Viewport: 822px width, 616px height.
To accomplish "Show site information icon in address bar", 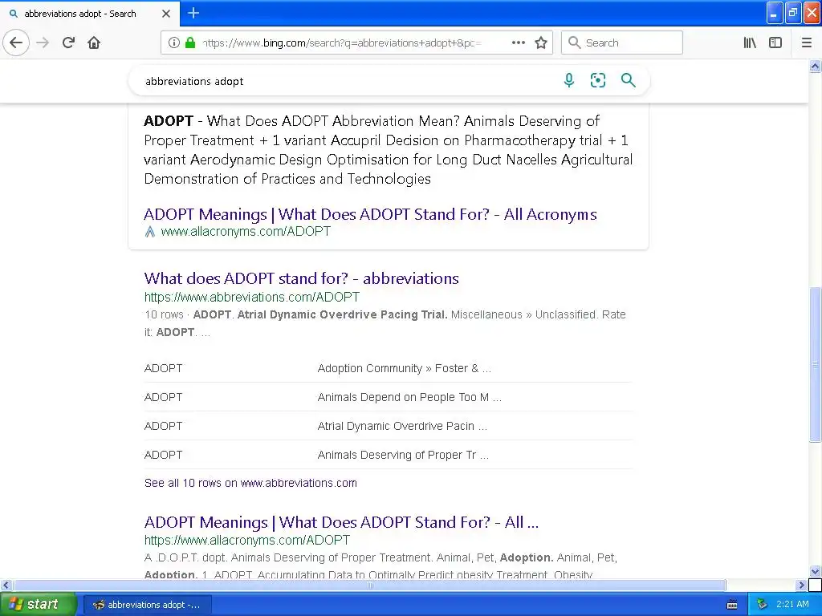I will point(174,43).
